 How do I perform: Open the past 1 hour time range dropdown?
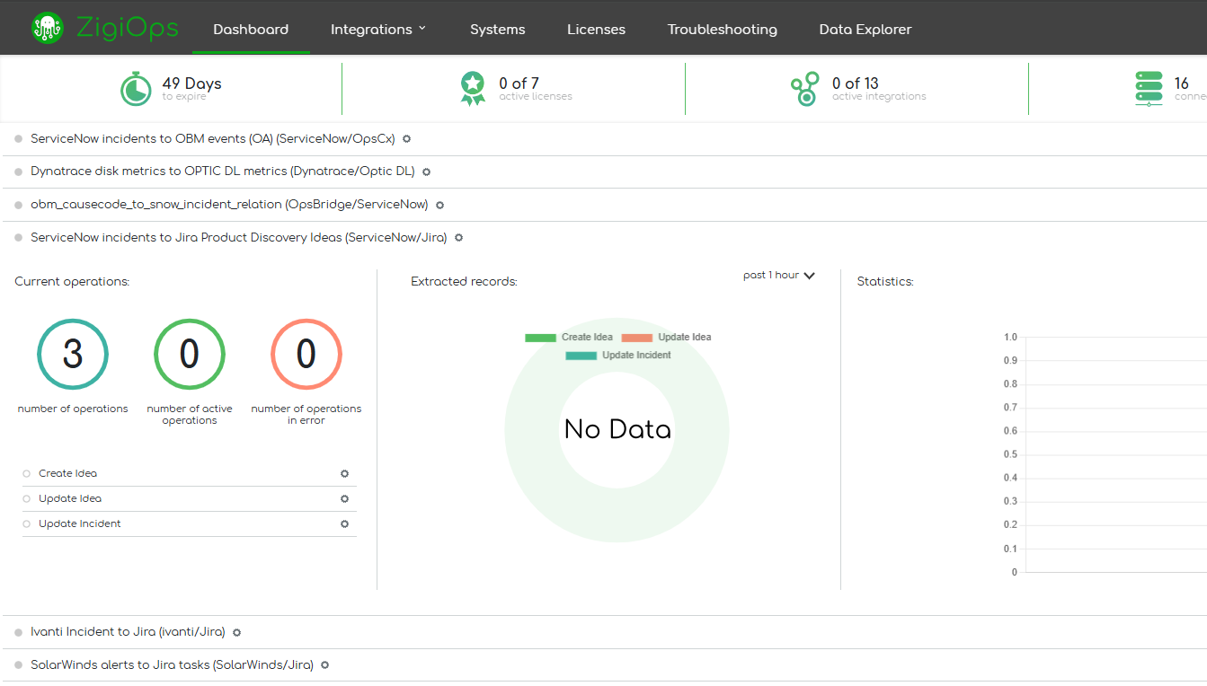pos(778,276)
